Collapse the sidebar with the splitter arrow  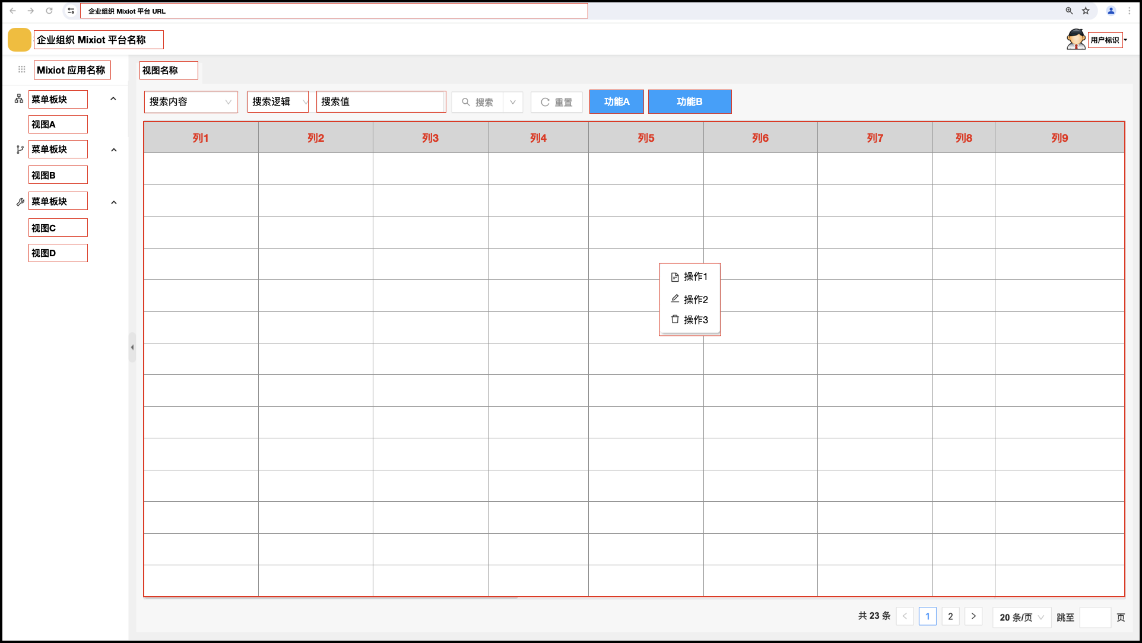point(132,348)
